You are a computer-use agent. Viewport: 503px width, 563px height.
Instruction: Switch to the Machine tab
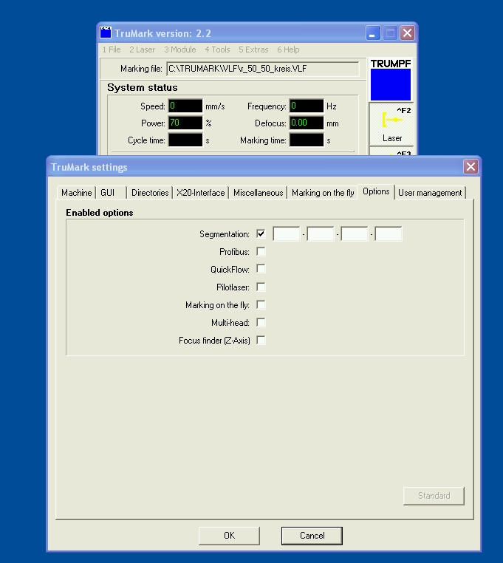click(77, 193)
